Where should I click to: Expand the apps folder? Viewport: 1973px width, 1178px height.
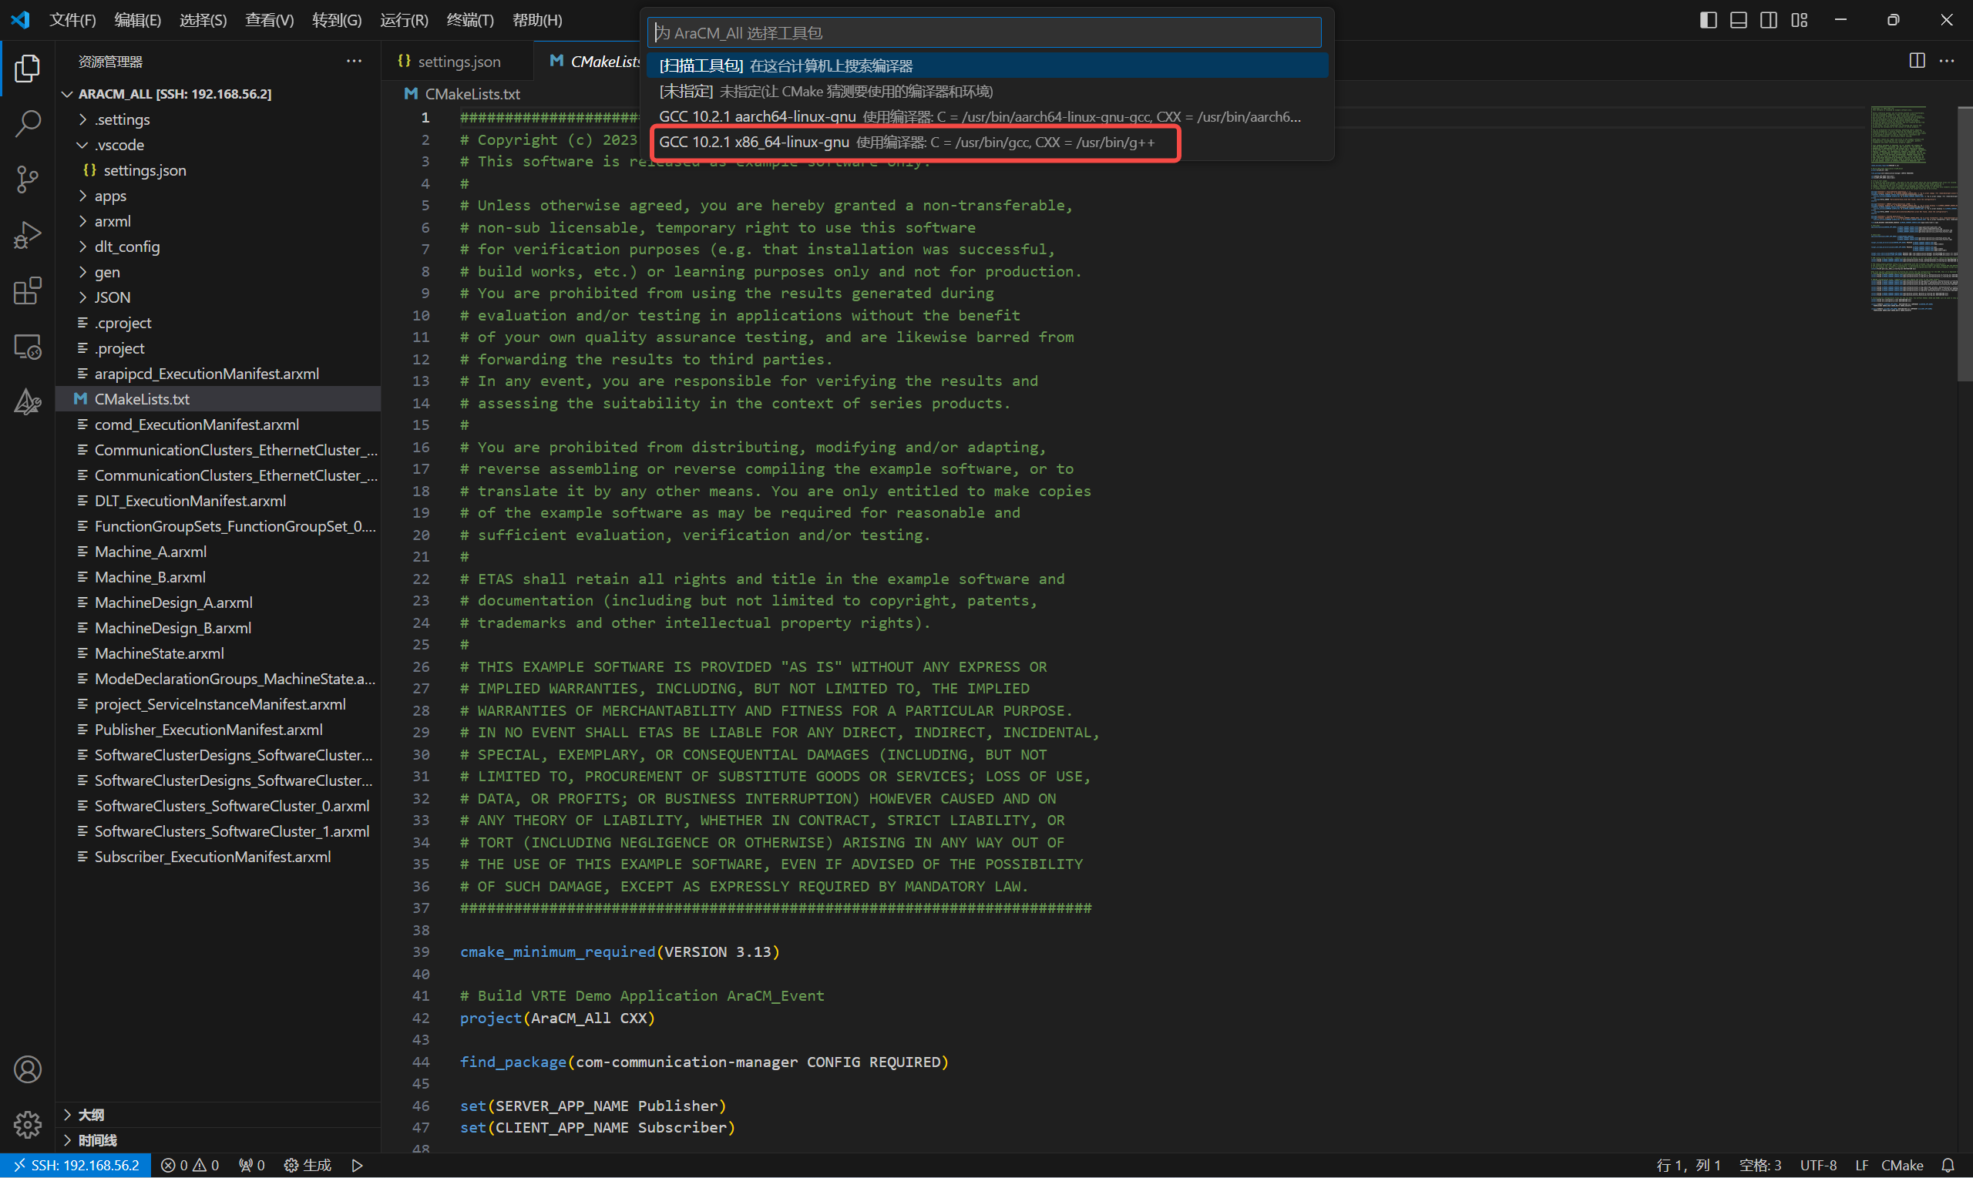(x=110, y=195)
